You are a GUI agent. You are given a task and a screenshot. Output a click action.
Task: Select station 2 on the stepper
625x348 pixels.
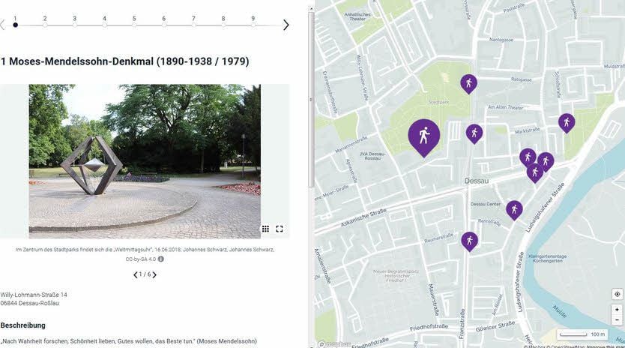point(45,22)
